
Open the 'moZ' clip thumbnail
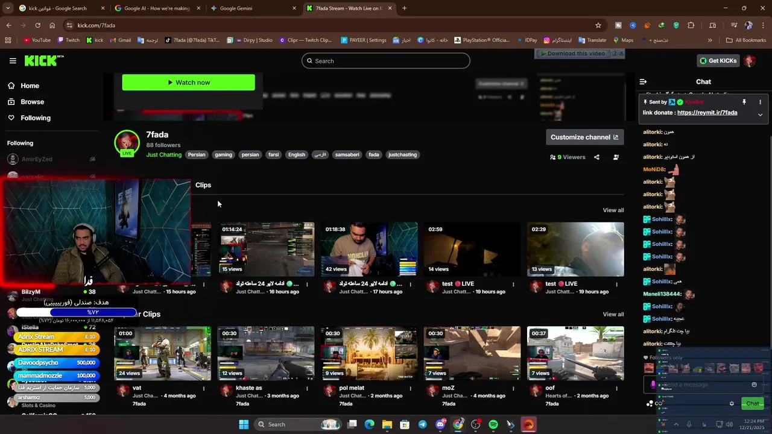[472, 354]
